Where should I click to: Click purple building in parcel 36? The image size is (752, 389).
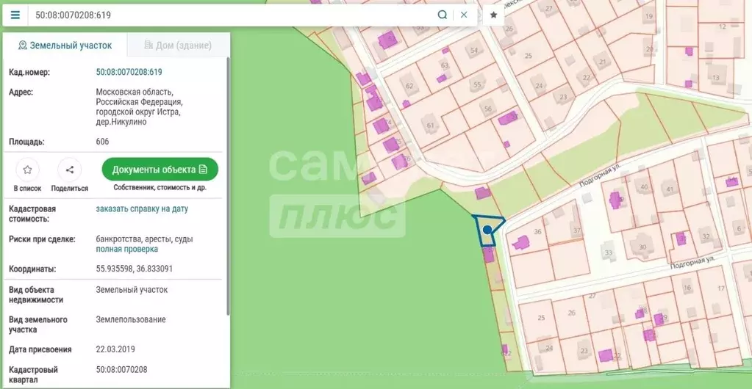click(521, 243)
